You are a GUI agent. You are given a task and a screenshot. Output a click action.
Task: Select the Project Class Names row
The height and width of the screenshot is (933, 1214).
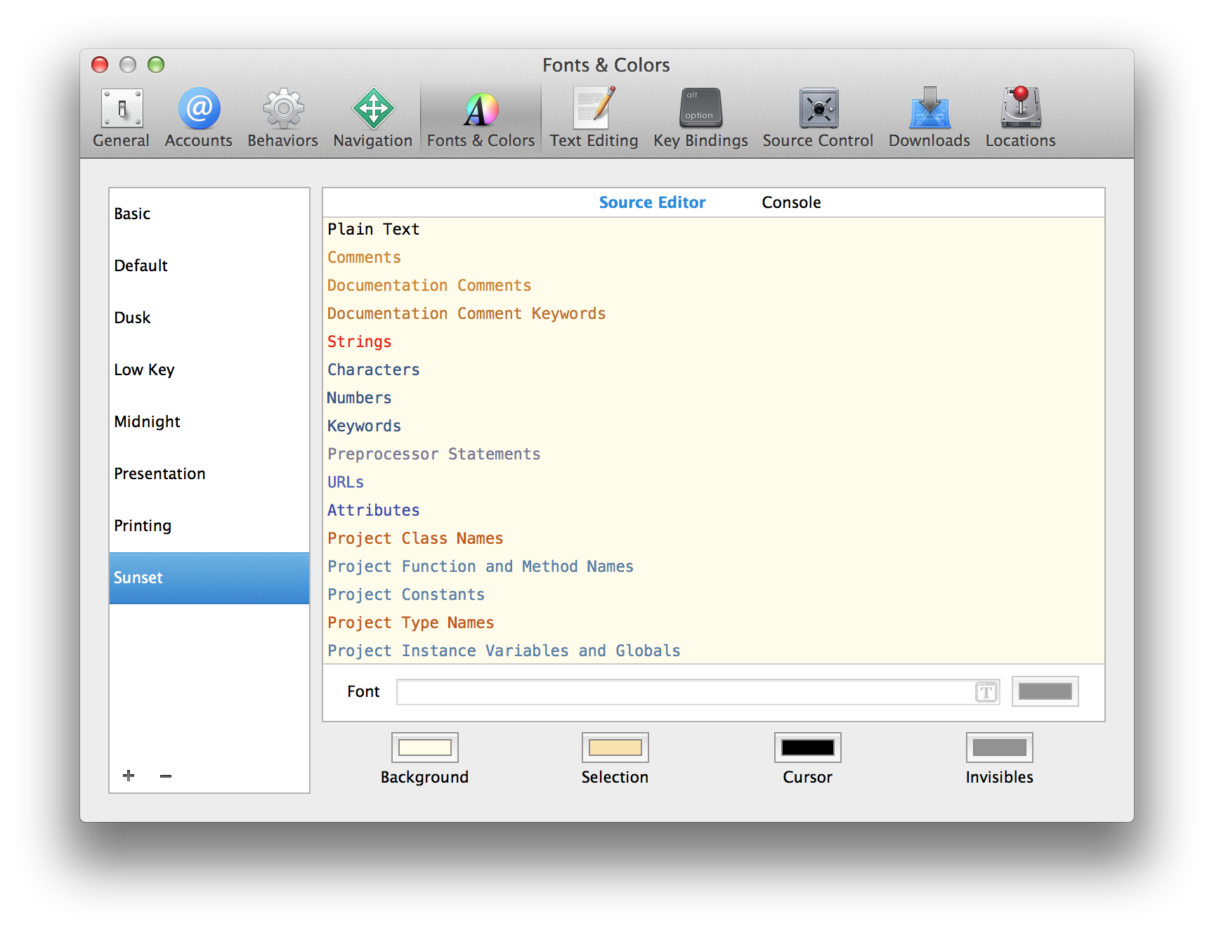713,539
